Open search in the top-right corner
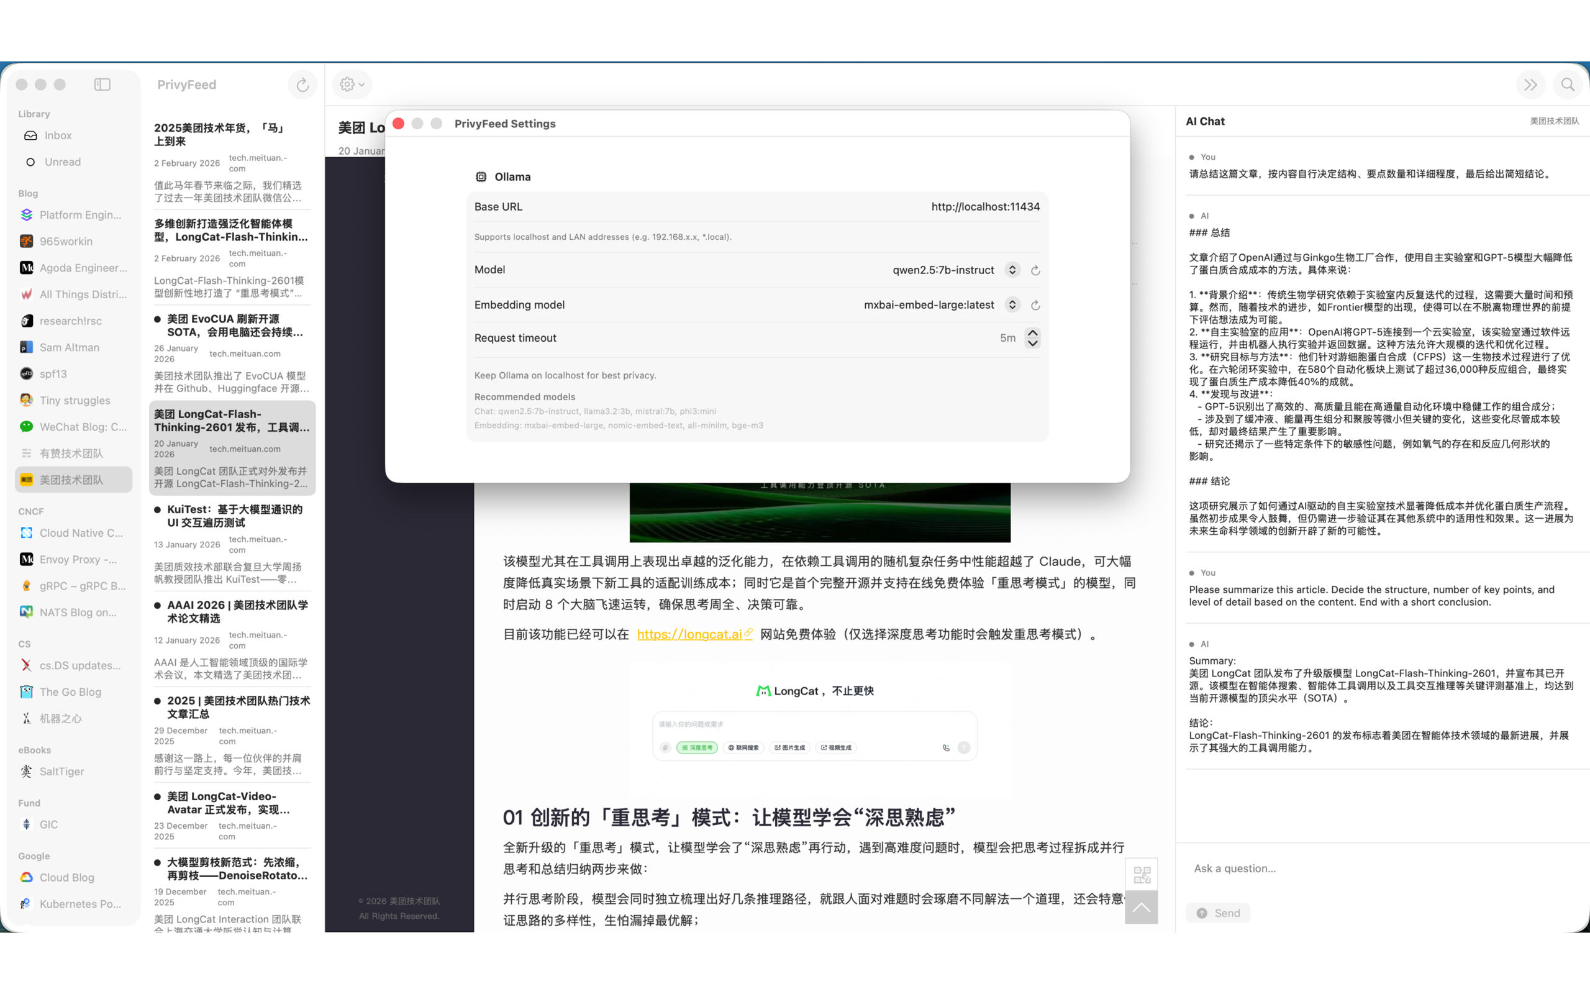Viewport: 1590px width, 994px height. pos(1568,84)
